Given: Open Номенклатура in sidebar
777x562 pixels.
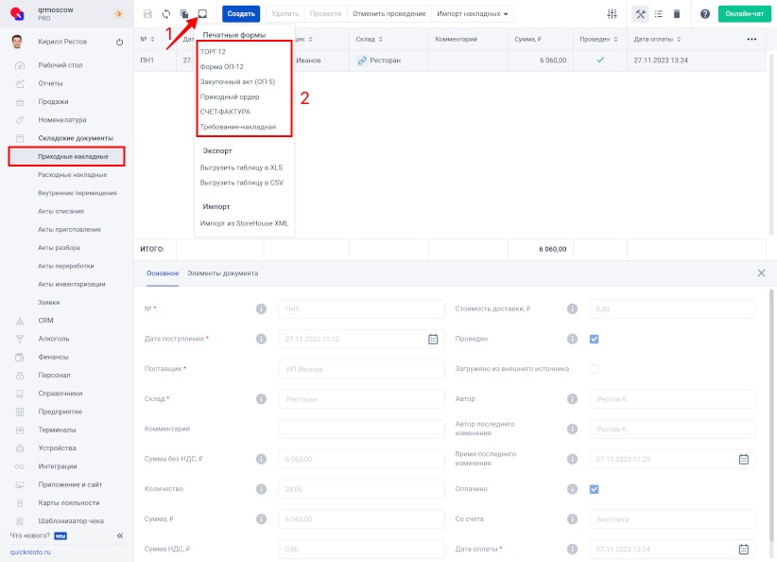Looking at the screenshot, I should click(62, 119).
